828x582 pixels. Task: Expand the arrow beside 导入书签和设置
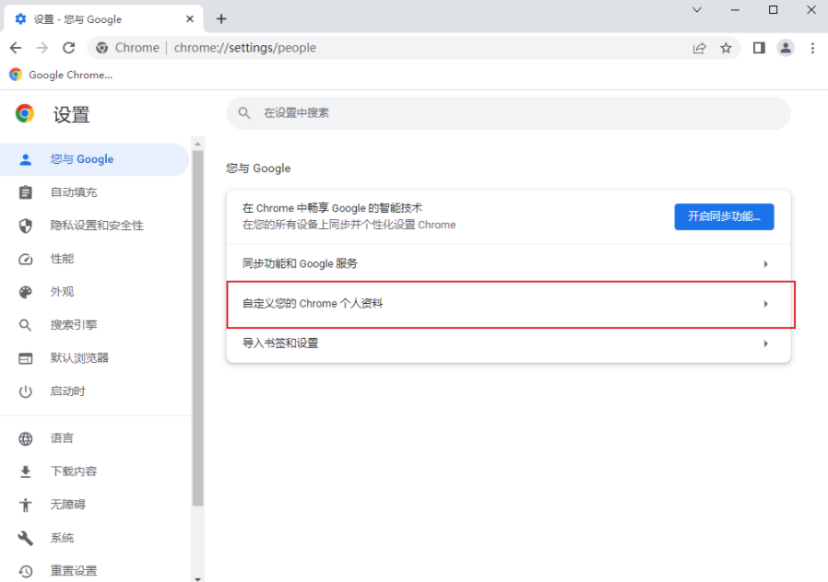tap(765, 343)
